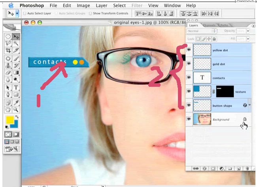Enable the Auto Select Layer checkbox

[25, 13]
